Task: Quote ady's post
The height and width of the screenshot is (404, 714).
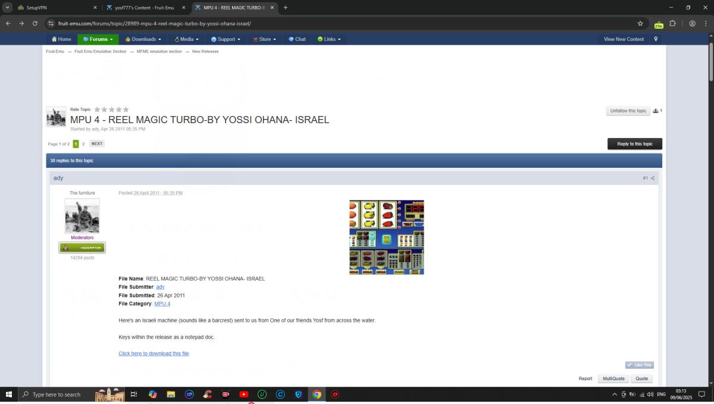Action: pos(642,378)
